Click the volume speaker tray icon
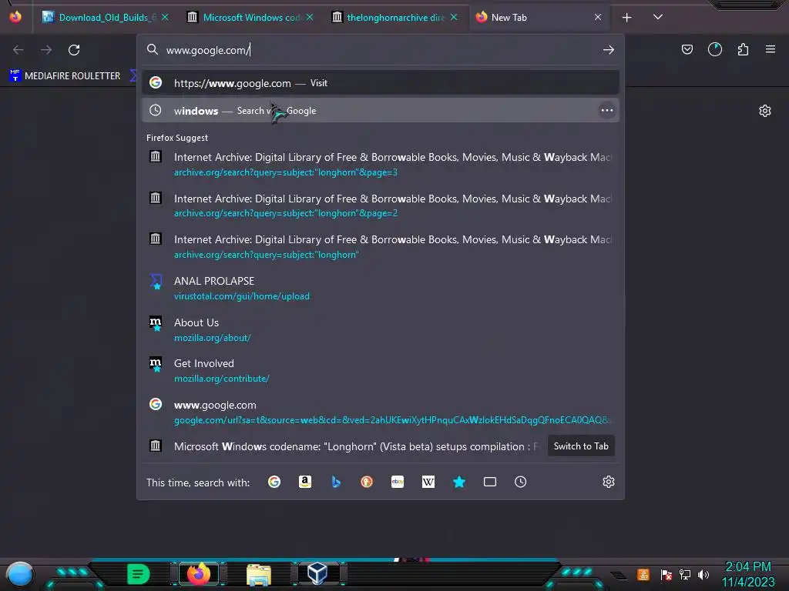 [x=703, y=574]
